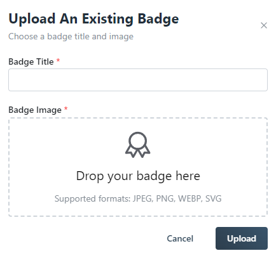Place cursor in the empty badge title box
The width and height of the screenshot is (276, 265).
click(138, 80)
